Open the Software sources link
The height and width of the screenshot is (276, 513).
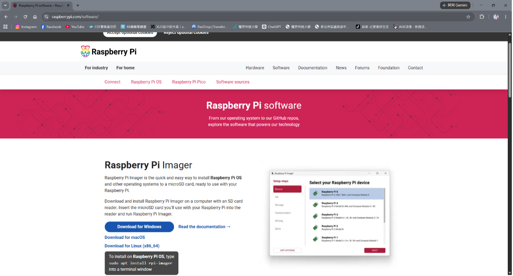[233, 82]
